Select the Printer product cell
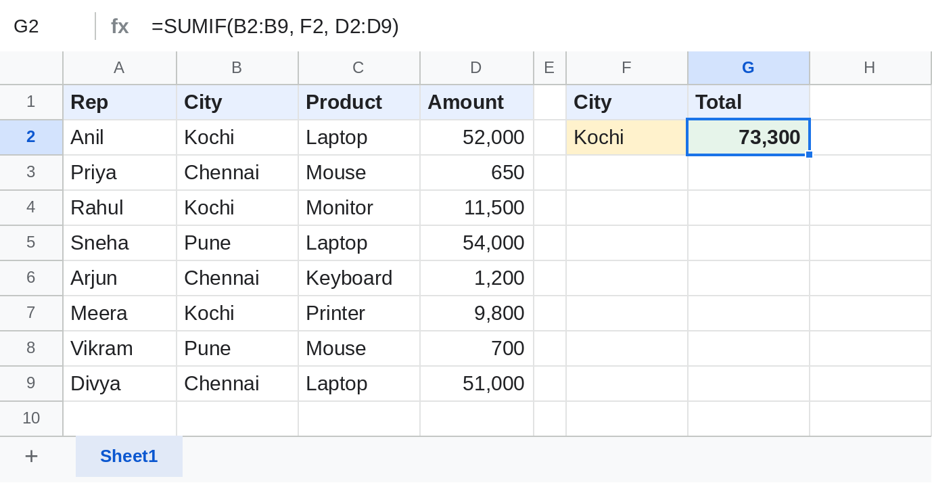Image resolution: width=932 pixels, height=483 pixels. [359, 313]
